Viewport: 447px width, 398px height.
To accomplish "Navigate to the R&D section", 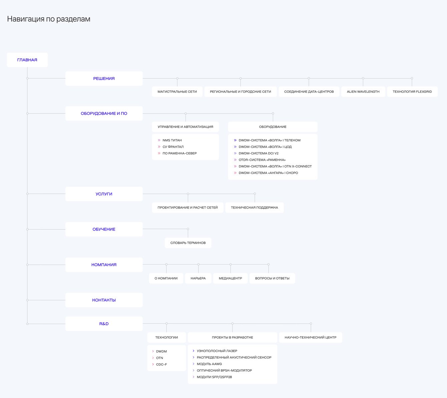I will [x=104, y=324].
